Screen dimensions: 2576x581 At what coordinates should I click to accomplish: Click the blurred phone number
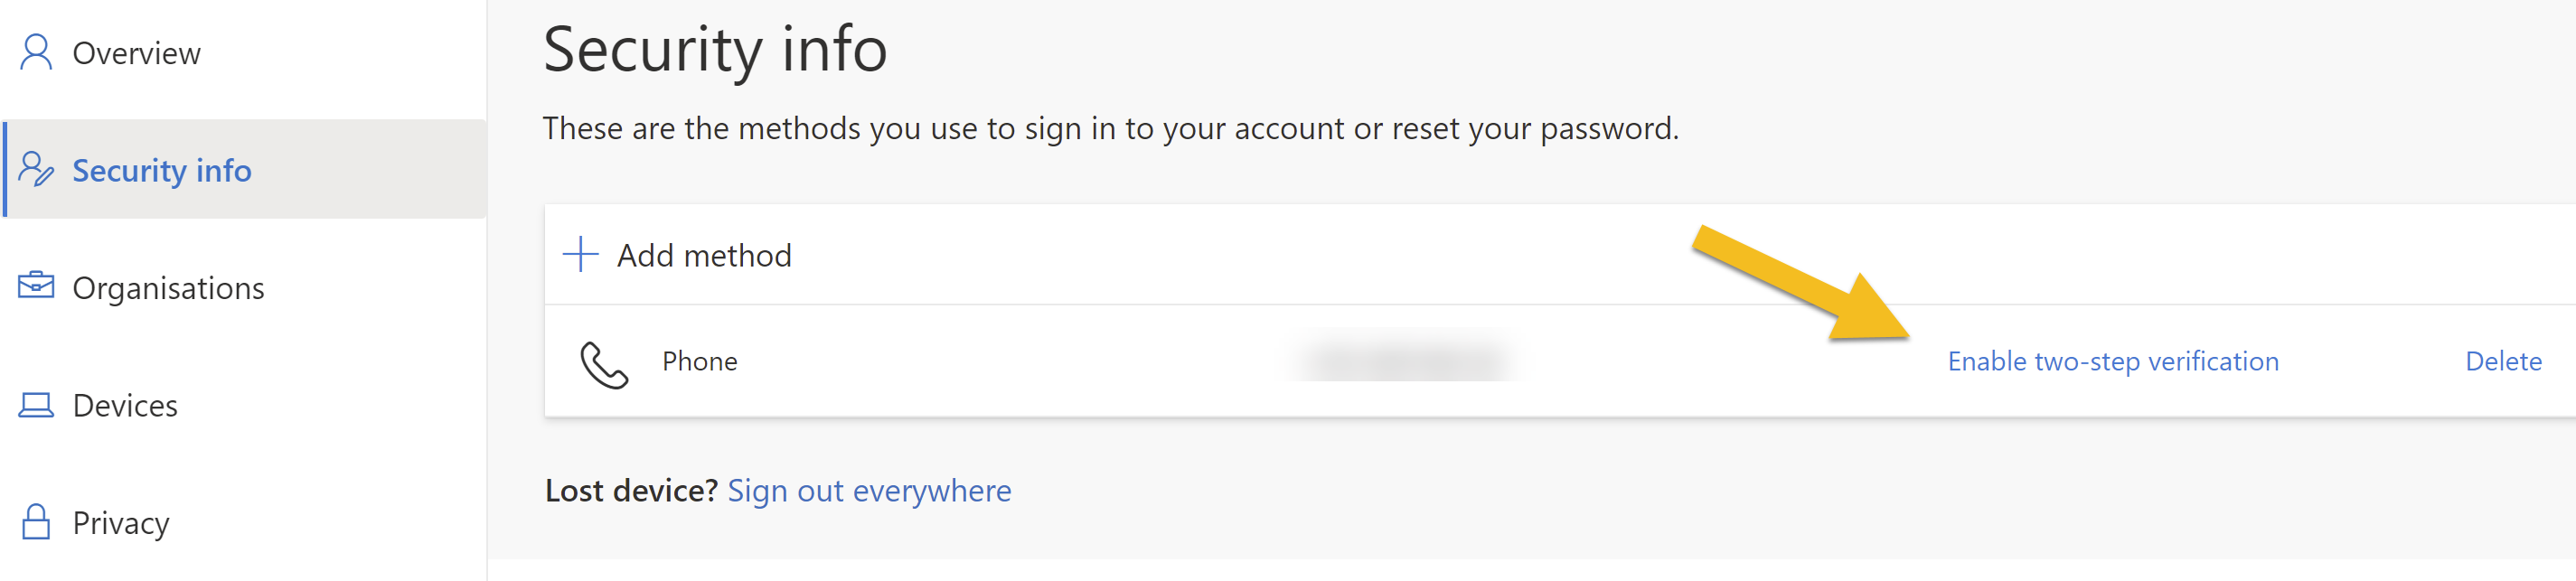[x=1405, y=361]
